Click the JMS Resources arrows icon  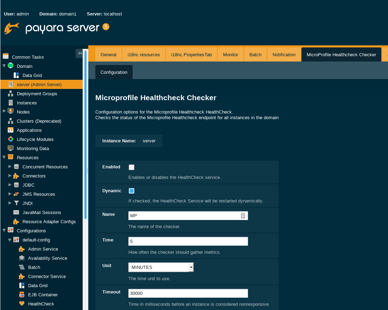pyautogui.click(x=16, y=194)
